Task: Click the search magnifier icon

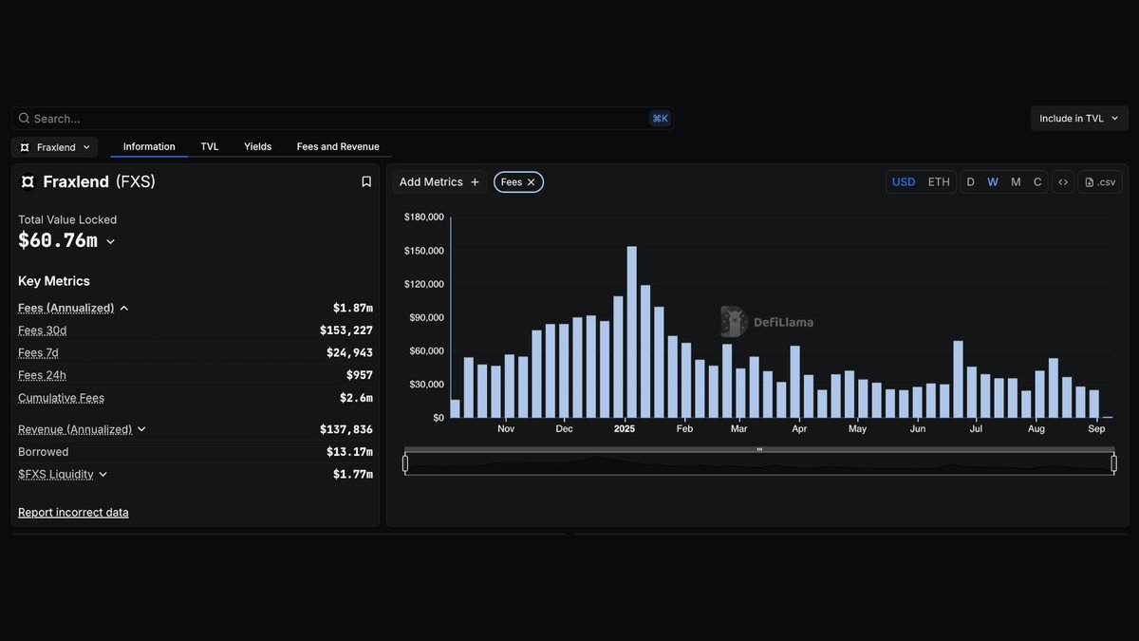Action: pyautogui.click(x=24, y=119)
